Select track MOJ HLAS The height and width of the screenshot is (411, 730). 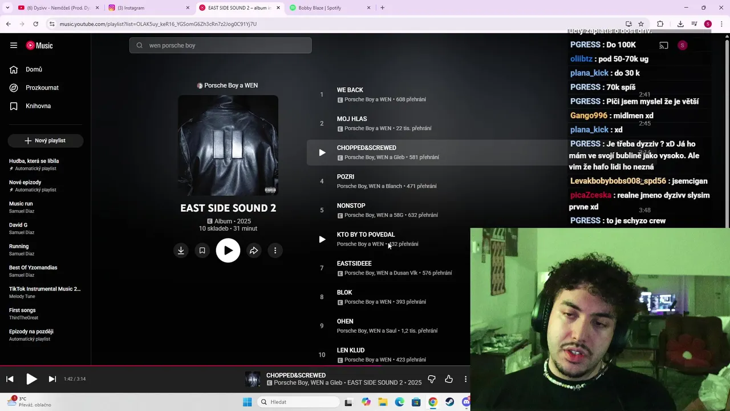click(352, 119)
